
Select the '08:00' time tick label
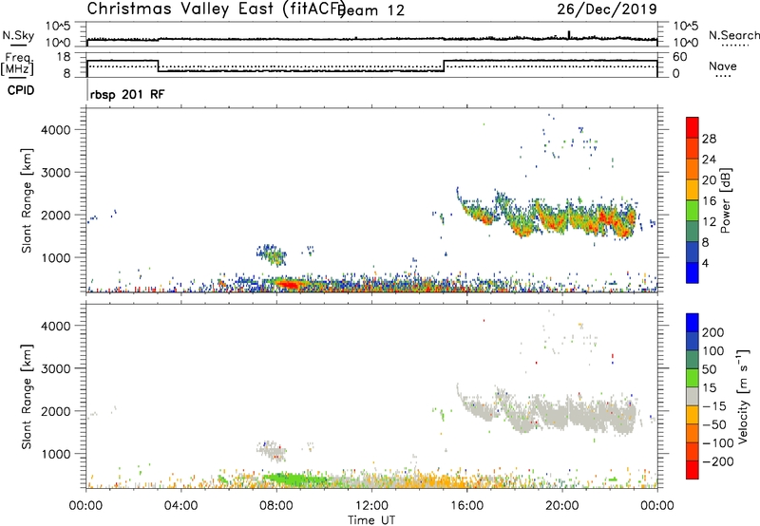(x=276, y=506)
